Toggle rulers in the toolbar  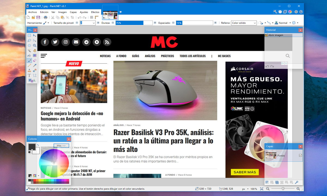(x=96, y=17)
